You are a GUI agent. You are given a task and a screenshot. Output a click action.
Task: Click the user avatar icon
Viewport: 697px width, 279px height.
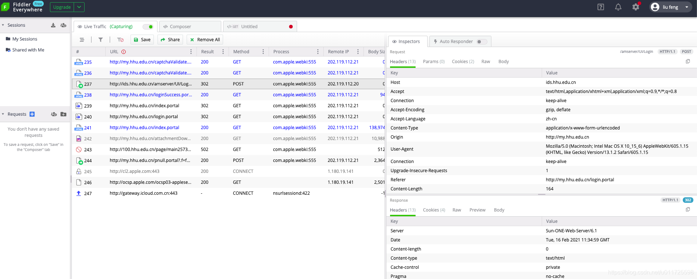(655, 7)
